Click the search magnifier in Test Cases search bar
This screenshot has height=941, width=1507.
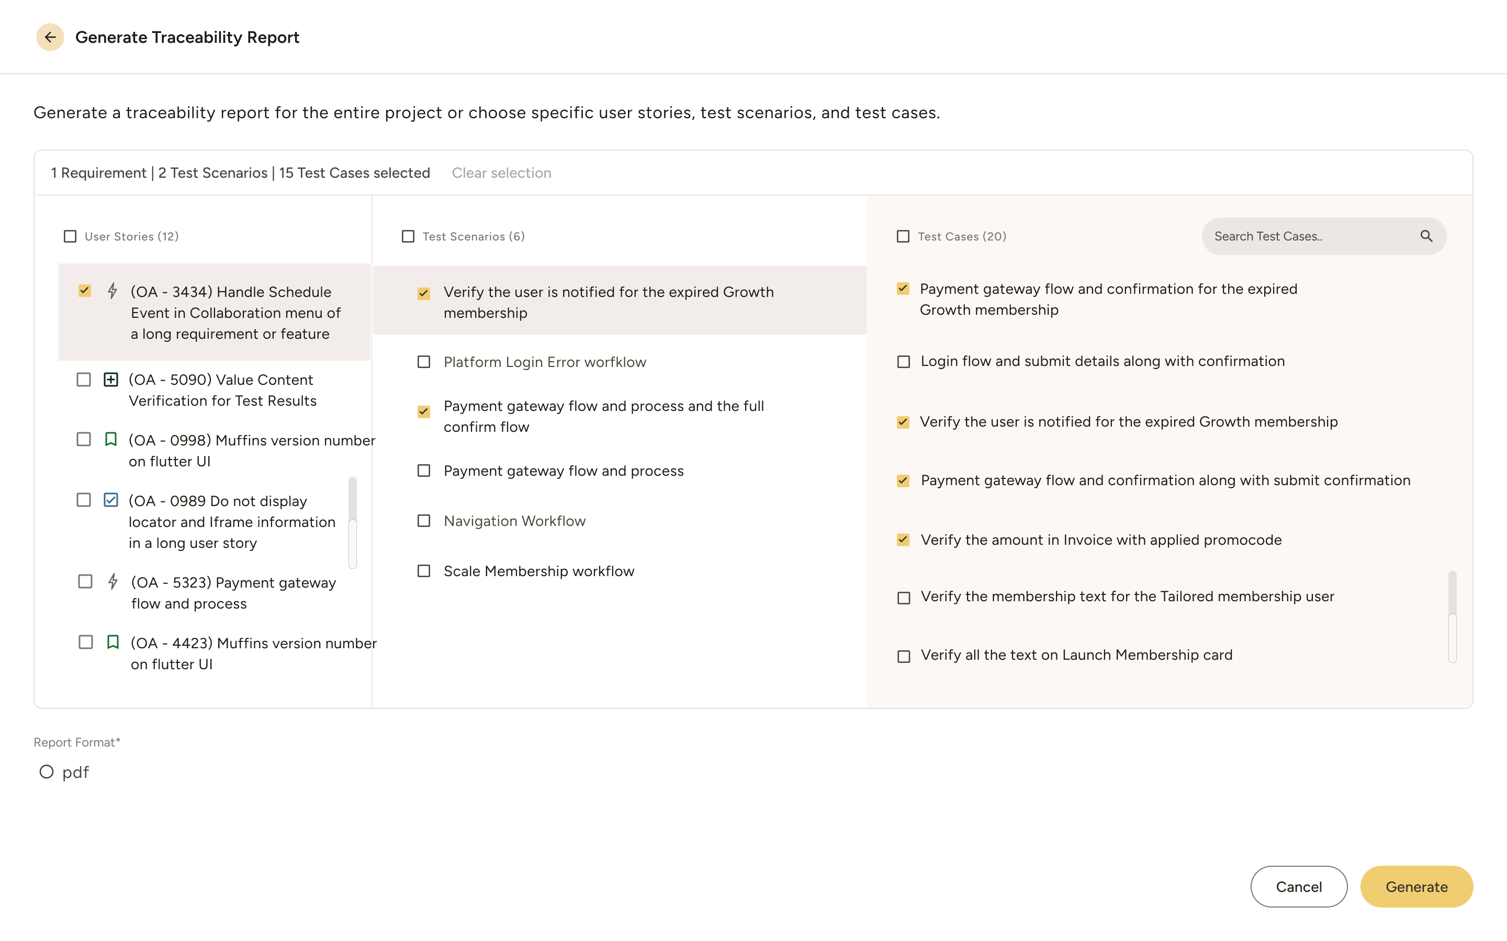pos(1426,236)
